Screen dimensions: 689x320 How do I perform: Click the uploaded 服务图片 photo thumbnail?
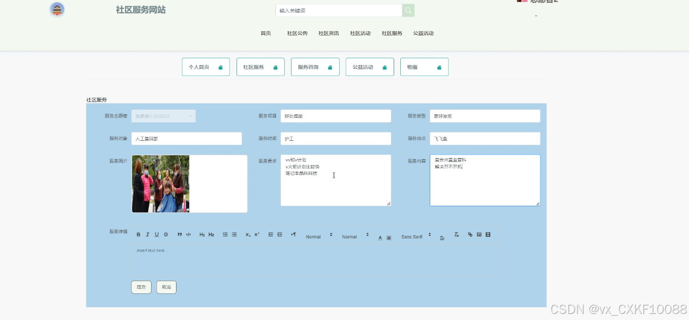161,184
